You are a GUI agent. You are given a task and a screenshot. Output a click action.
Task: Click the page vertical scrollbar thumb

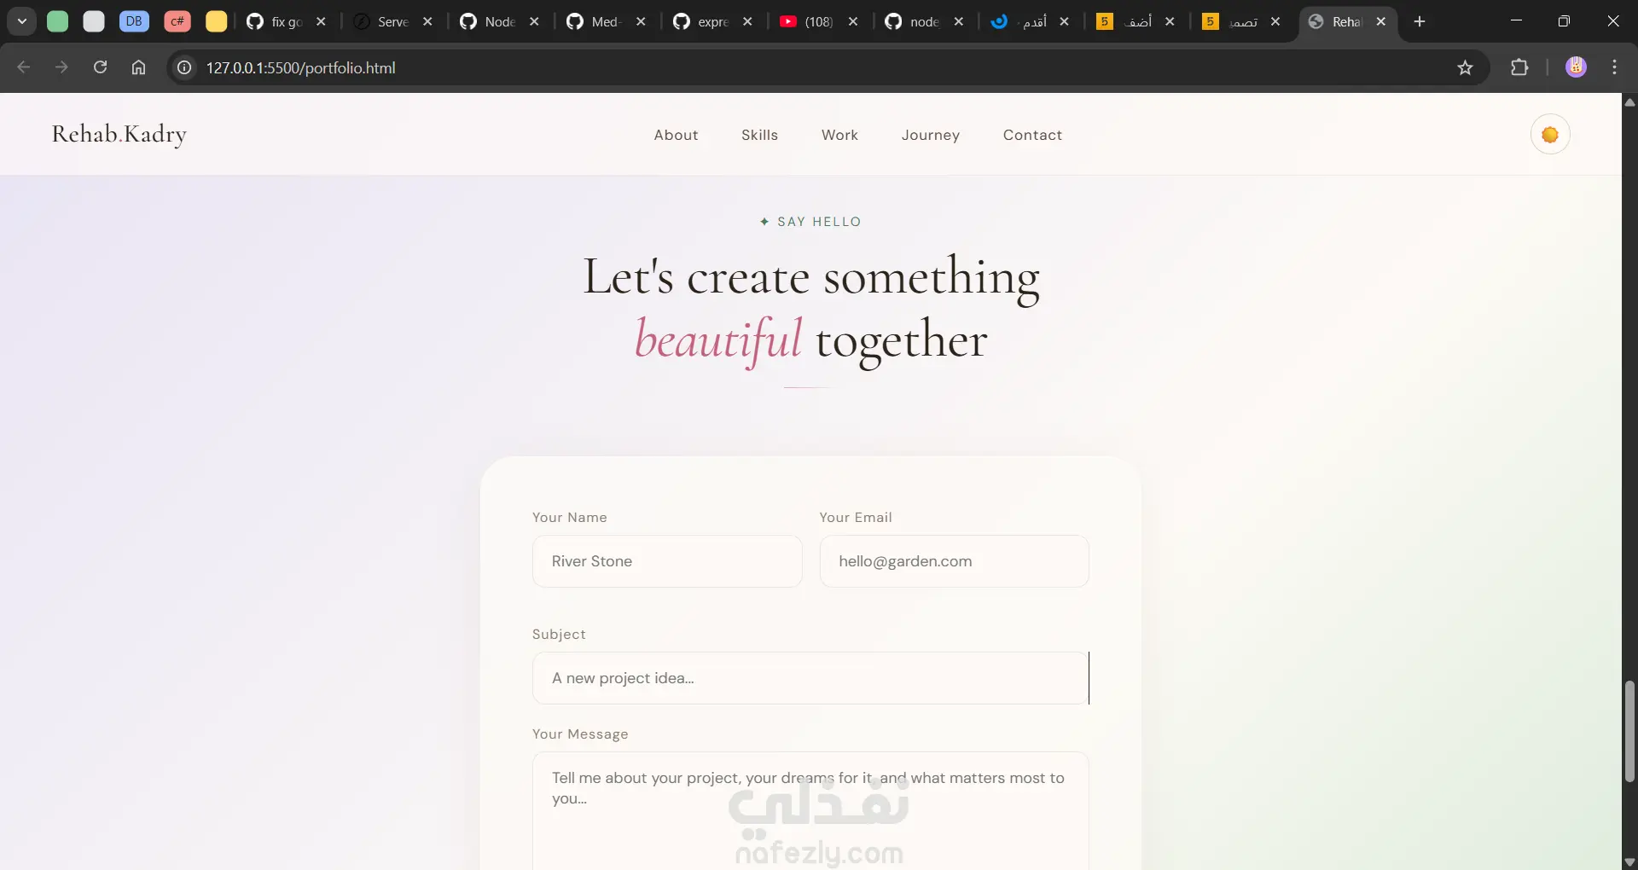pyautogui.click(x=1629, y=731)
